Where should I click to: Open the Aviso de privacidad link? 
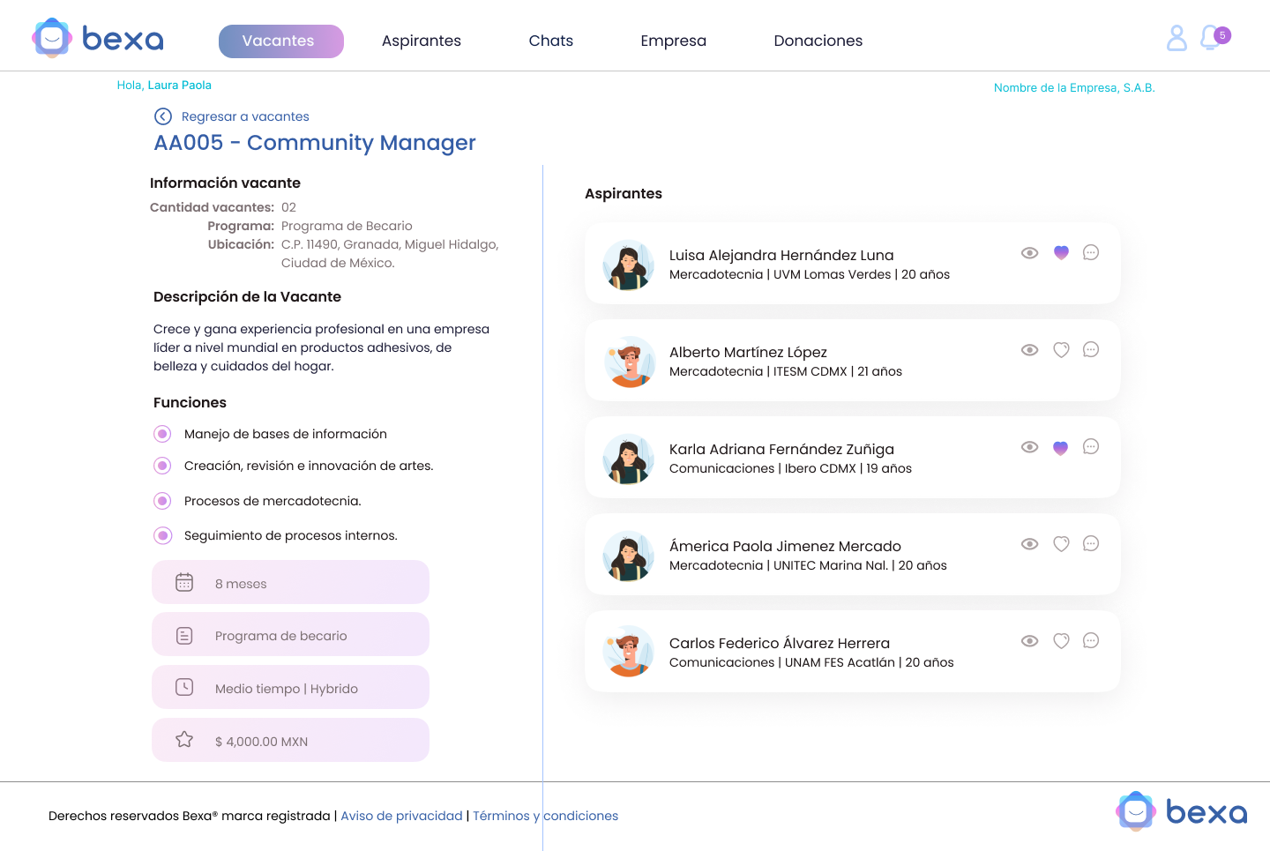coord(401,816)
